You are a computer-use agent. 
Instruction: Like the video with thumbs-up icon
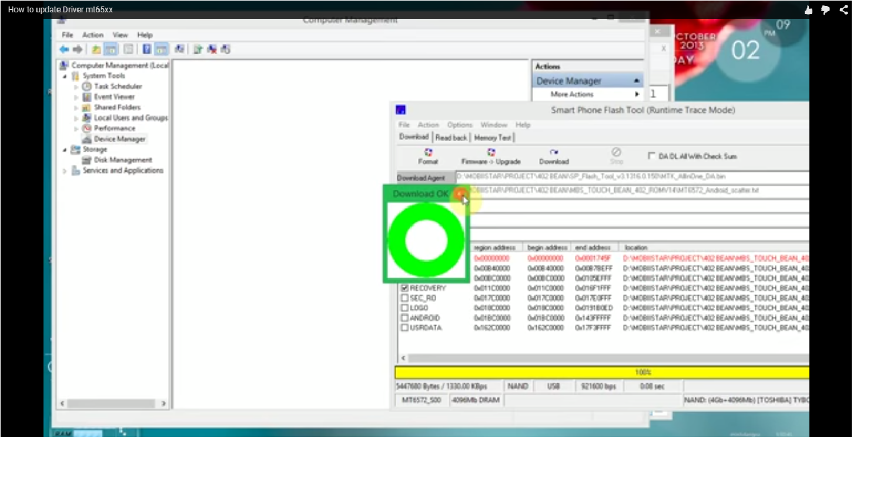tap(808, 9)
